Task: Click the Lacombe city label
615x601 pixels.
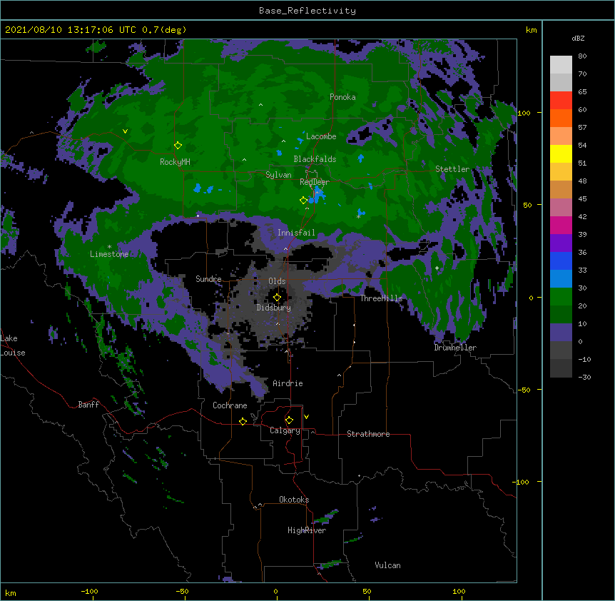Action: [321, 136]
